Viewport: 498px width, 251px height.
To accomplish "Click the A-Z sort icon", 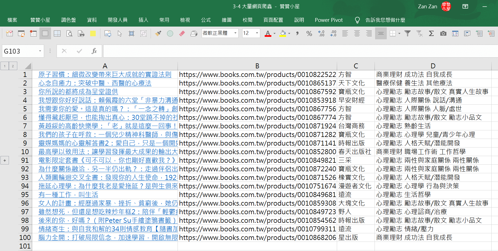I will pyautogui.click(x=455, y=33).
